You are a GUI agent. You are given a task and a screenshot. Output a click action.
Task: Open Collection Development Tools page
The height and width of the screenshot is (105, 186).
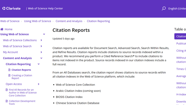pyautogui.click(x=22, y=102)
